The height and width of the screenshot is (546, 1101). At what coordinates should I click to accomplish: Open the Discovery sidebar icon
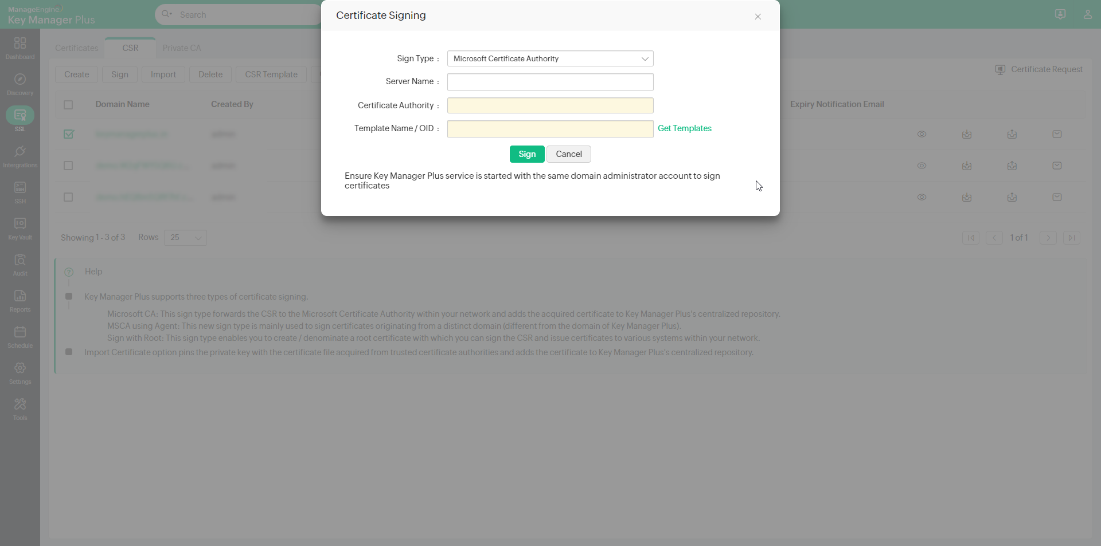pyautogui.click(x=20, y=84)
